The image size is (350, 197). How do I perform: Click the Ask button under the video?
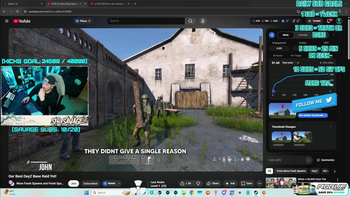tap(230, 183)
